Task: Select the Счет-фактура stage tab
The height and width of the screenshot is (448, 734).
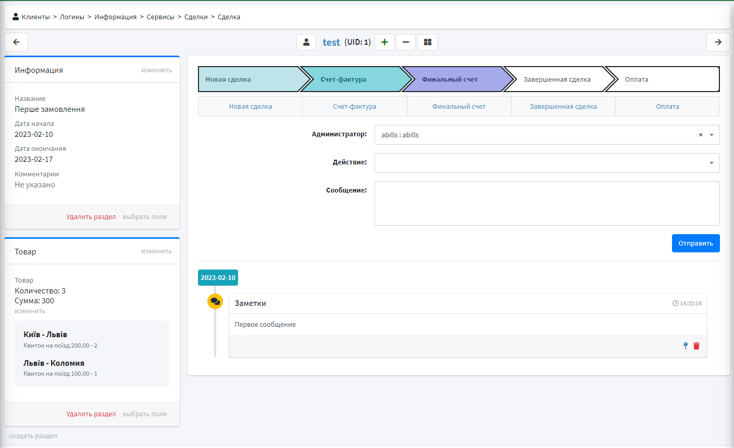Action: click(354, 107)
